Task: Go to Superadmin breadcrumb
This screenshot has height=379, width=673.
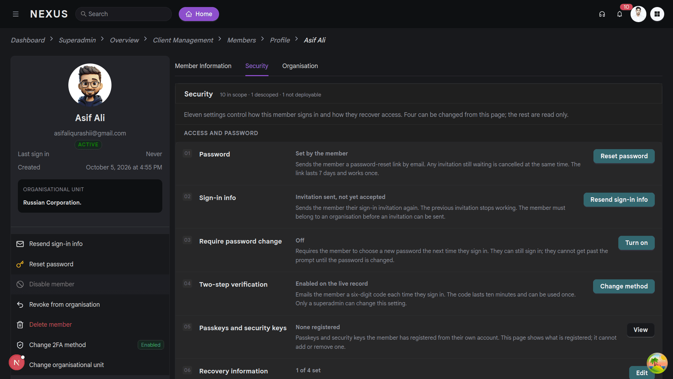Action: [x=77, y=40]
